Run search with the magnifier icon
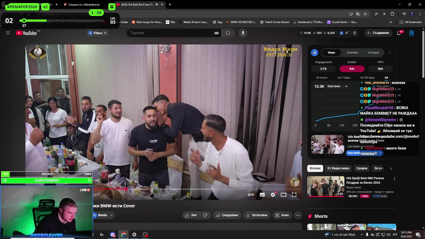Screen dimensions: 425x239 228,33
